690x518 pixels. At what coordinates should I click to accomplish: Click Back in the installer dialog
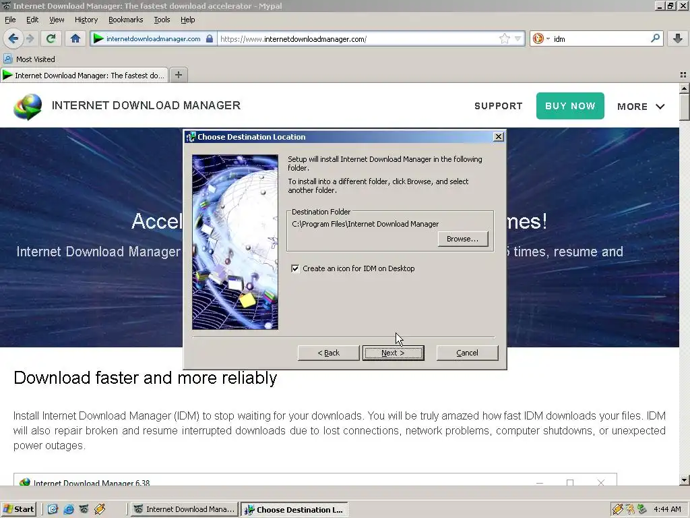tap(328, 353)
